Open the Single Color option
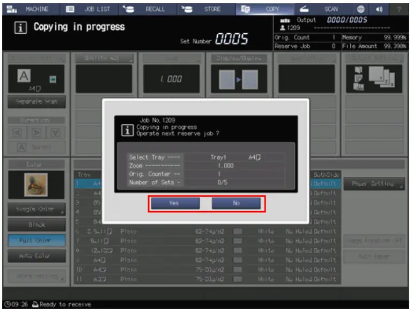413x312 pixels. [x=36, y=209]
